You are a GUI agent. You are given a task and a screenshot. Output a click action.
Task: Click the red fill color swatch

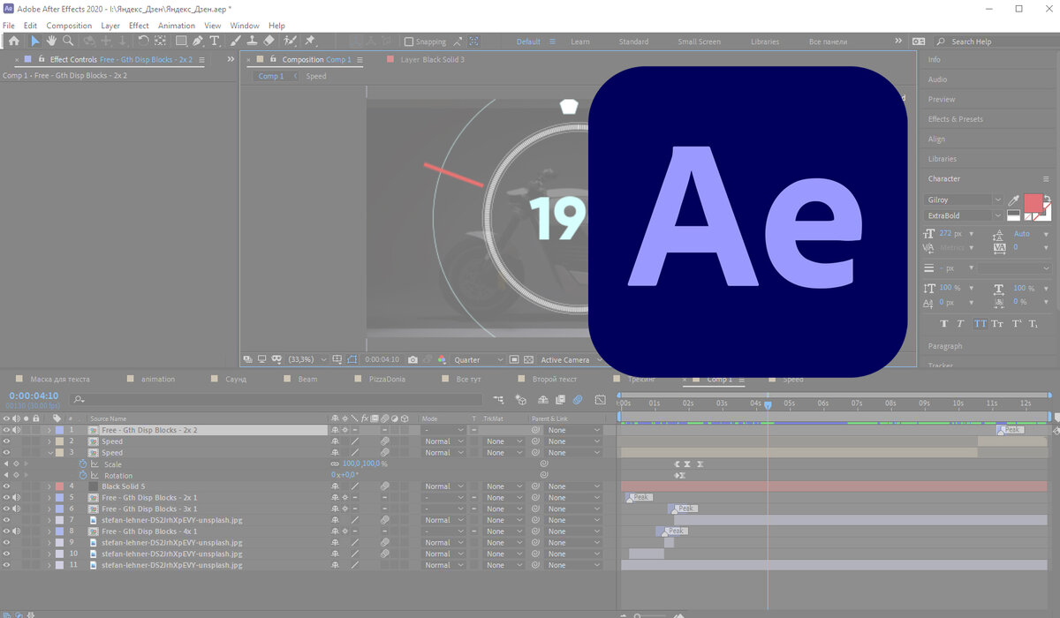click(x=1033, y=204)
